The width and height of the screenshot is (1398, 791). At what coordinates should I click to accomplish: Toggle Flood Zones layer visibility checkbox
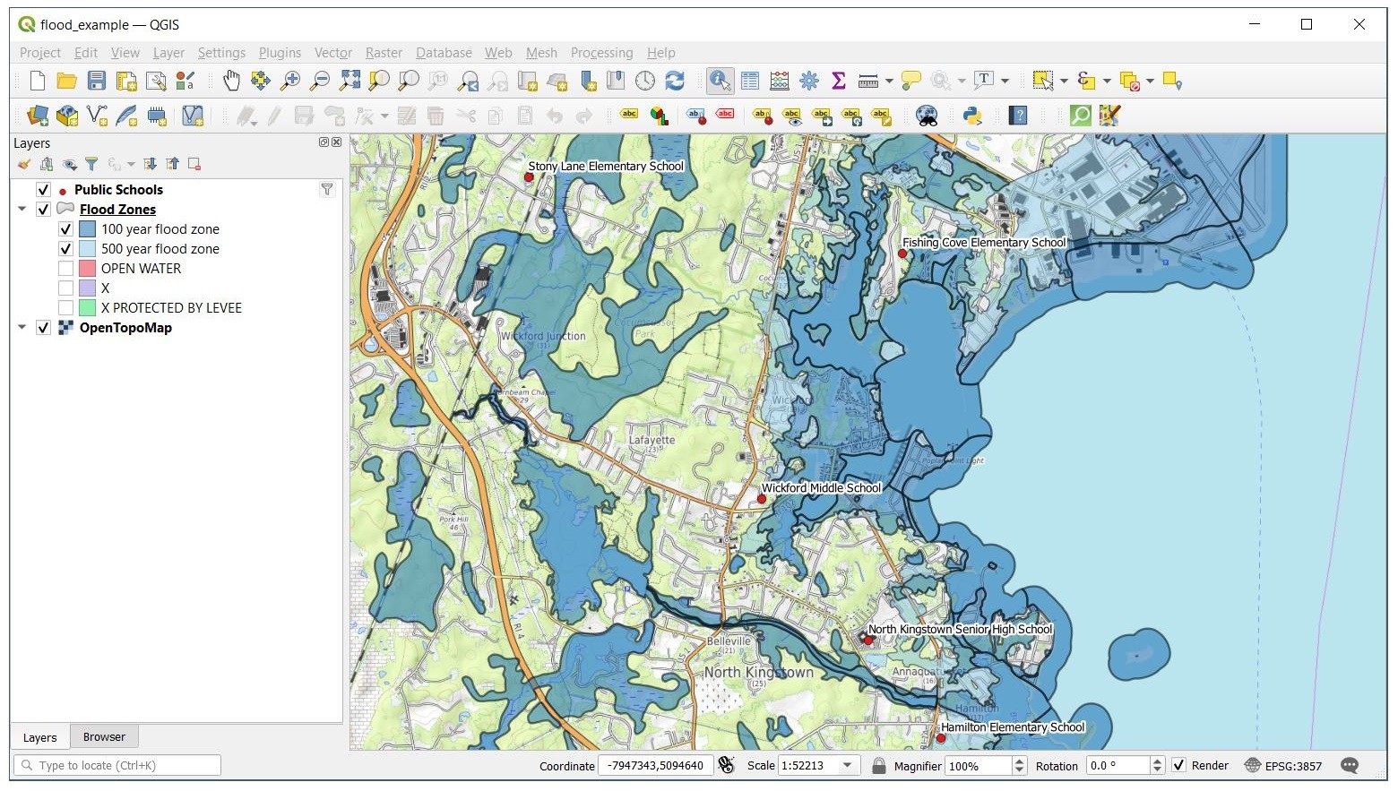click(43, 210)
